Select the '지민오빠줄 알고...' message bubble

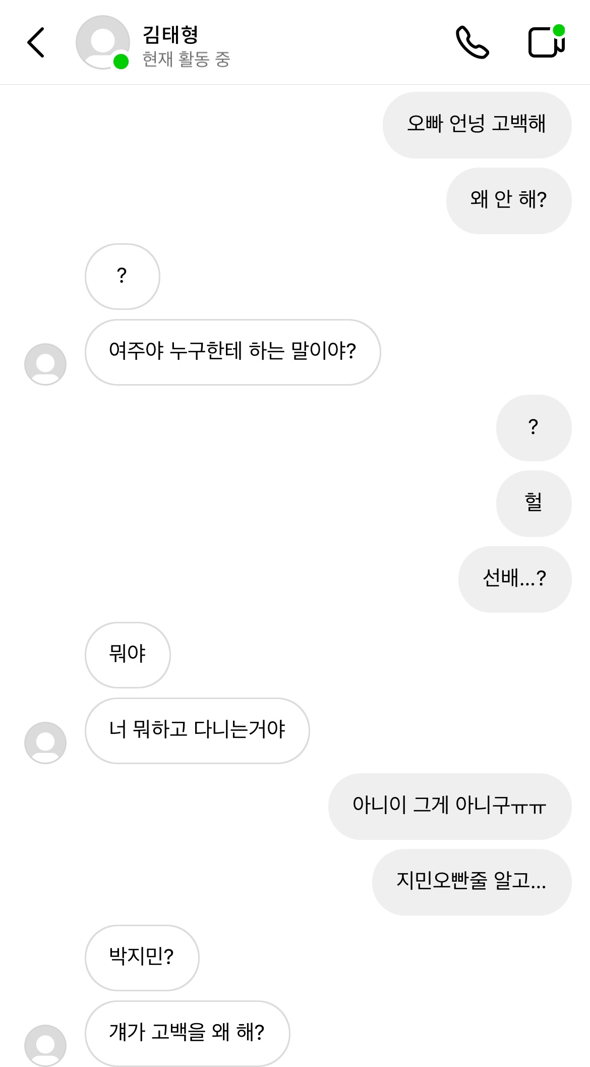click(471, 882)
